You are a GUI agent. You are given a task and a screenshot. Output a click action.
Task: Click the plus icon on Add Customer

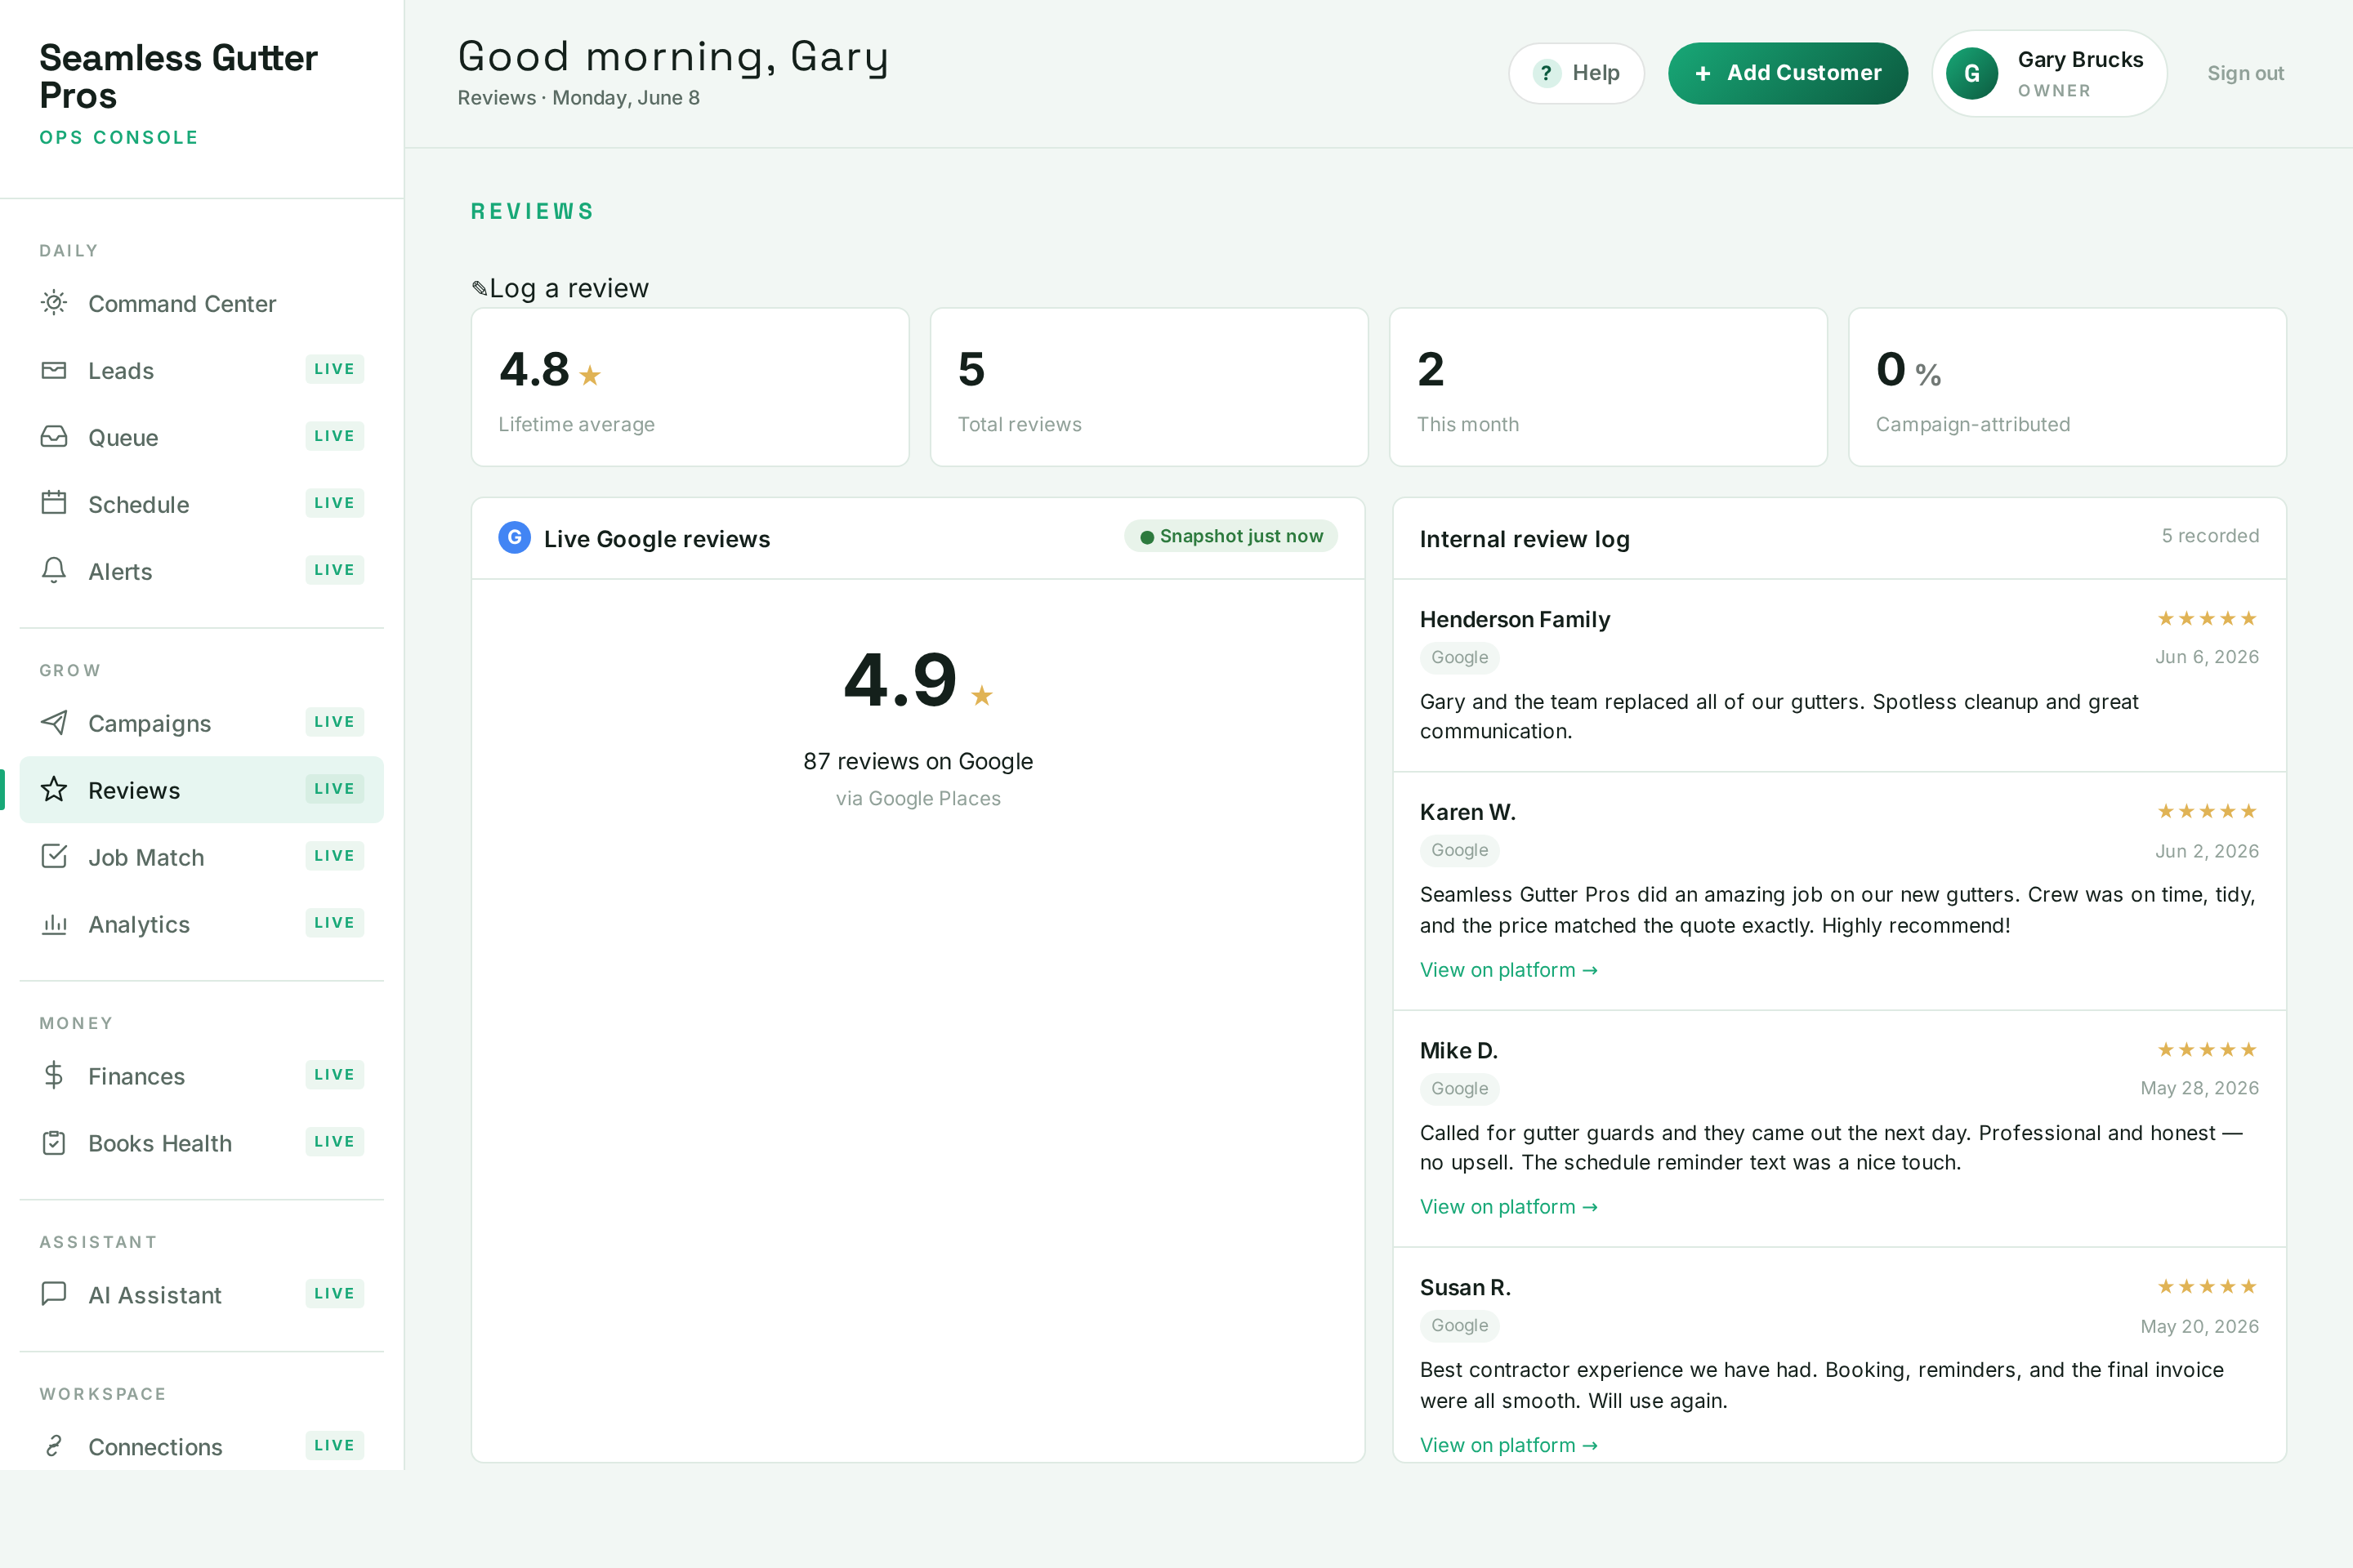click(1703, 73)
